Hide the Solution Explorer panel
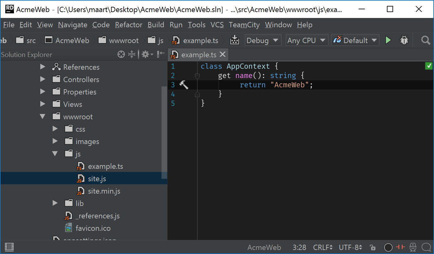 (161, 55)
